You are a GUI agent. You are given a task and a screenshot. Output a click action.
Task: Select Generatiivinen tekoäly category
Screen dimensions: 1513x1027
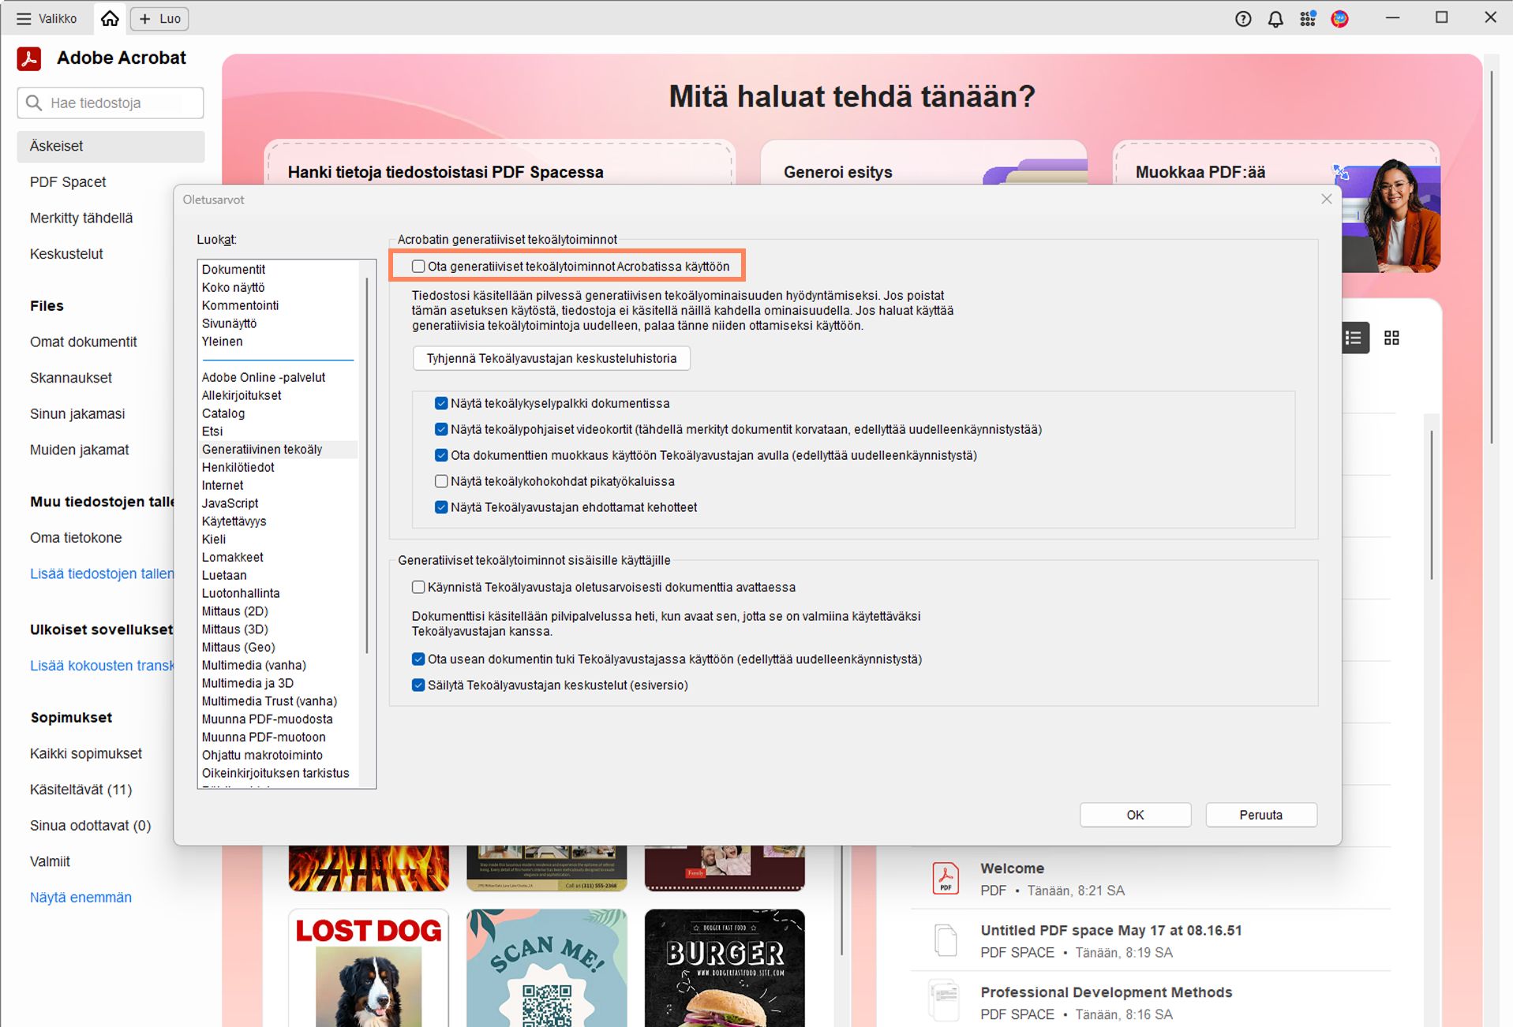coord(278,450)
